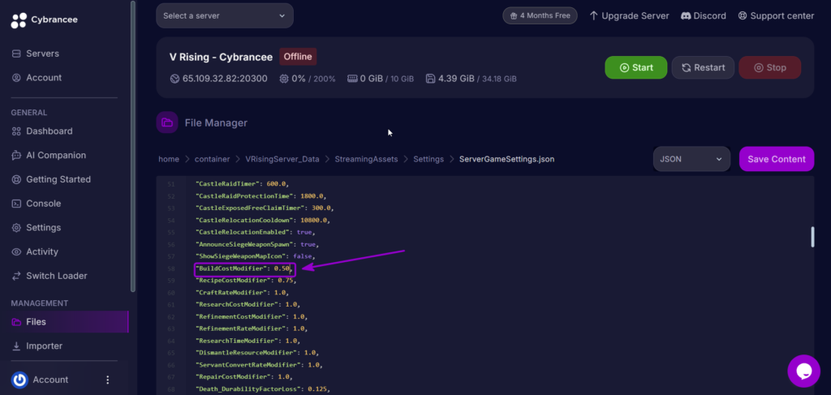Go to Dashboard section
This screenshot has width=831, height=395.
42,131
